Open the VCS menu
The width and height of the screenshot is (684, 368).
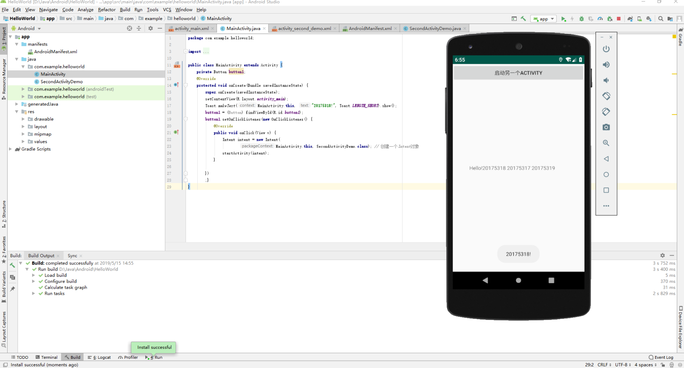tap(167, 10)
